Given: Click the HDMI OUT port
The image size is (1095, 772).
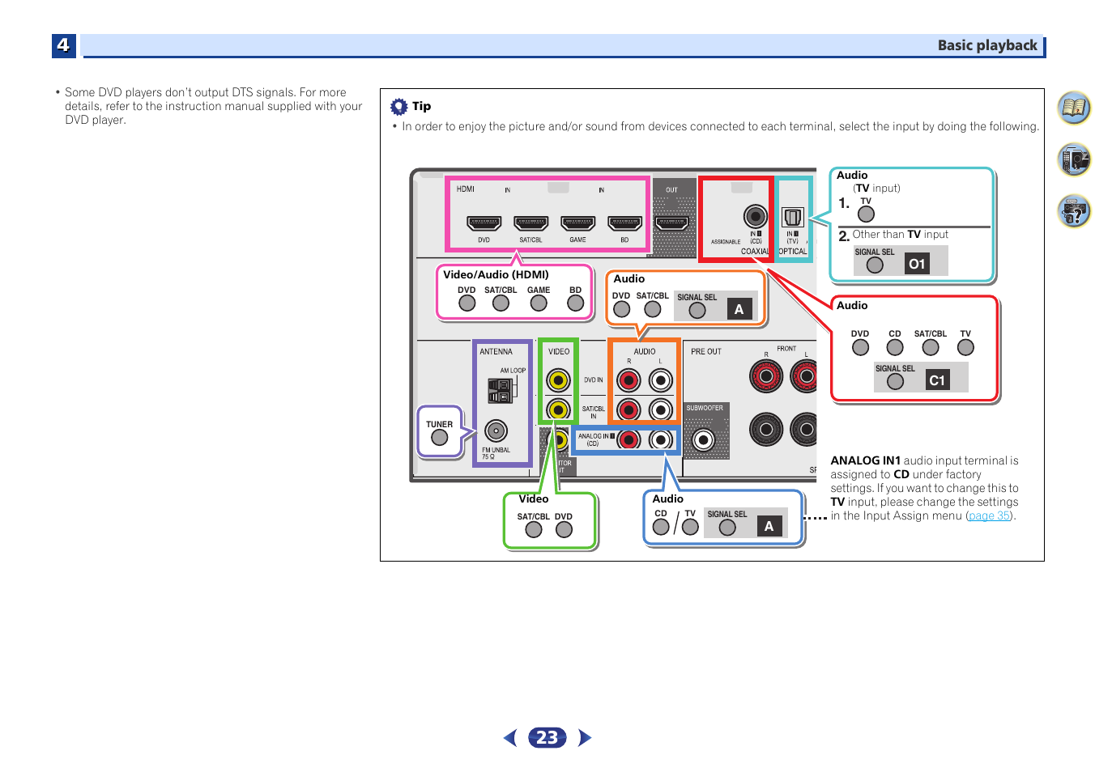Looking at the screenshot, I should point(671,223).
